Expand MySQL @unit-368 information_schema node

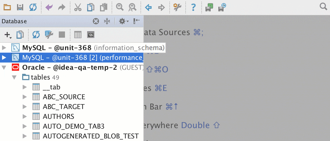tap(4, 48)
